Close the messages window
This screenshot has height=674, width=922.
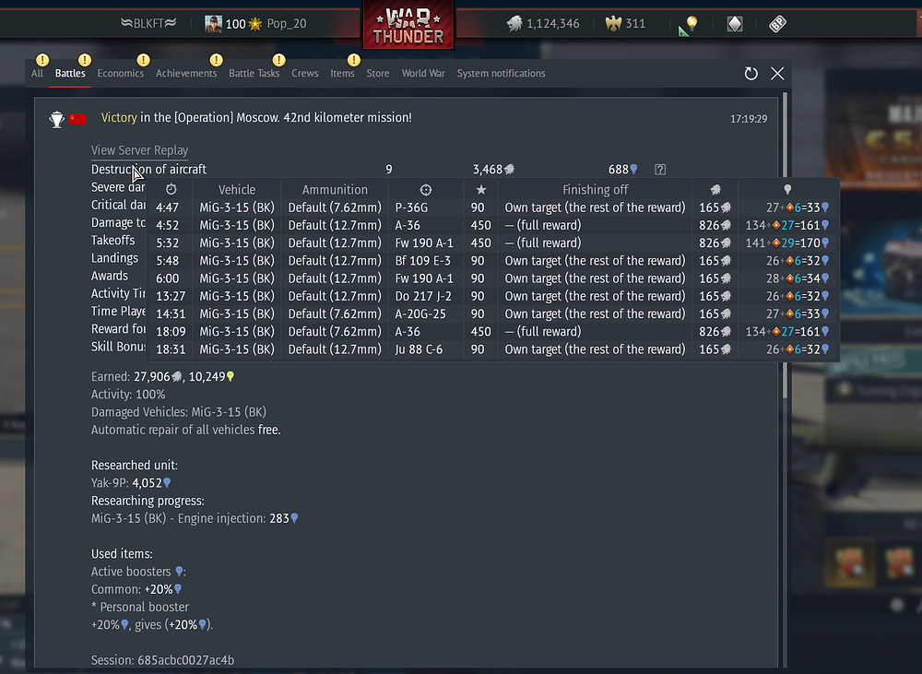[777, 74]
